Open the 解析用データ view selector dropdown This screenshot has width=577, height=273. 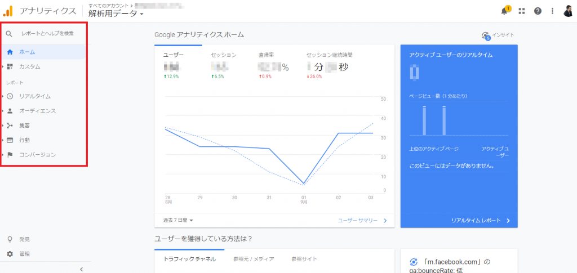point(116,14)
